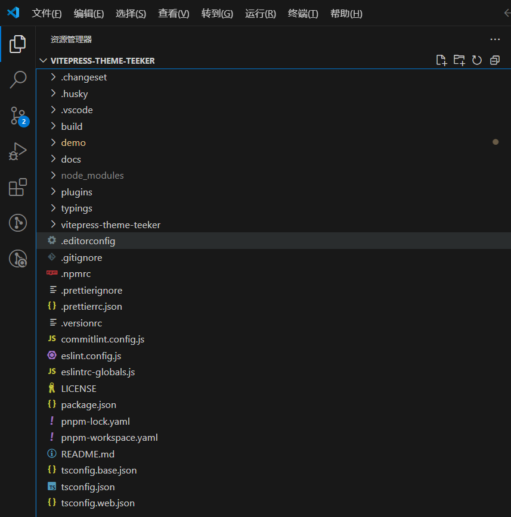Open the 转到(G) menu
Image resolution: width=511 pixels, height=517 pixels.
click(217, 14)
